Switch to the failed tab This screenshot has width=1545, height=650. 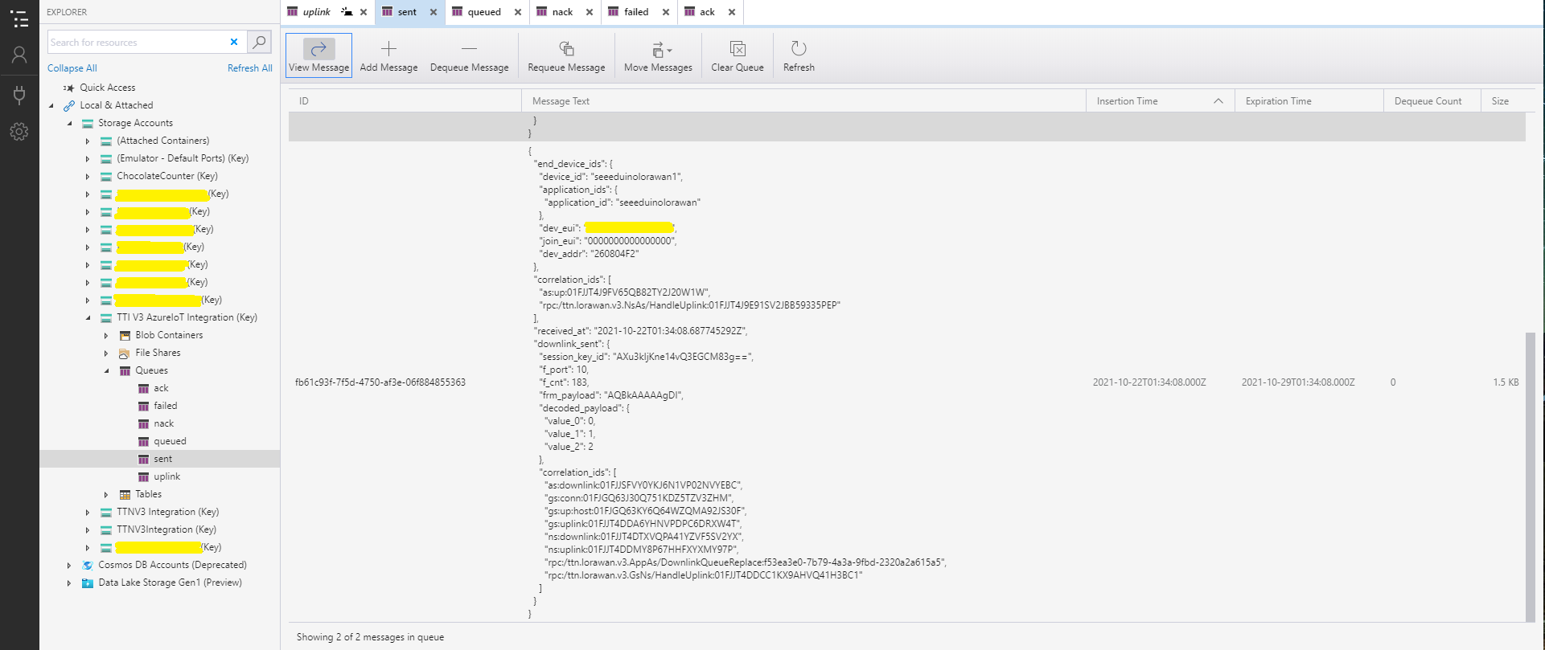pos(635,12)
